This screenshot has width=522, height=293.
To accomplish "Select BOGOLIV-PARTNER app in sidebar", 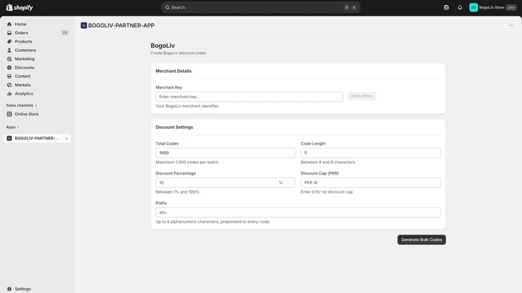I will [37, 138].
